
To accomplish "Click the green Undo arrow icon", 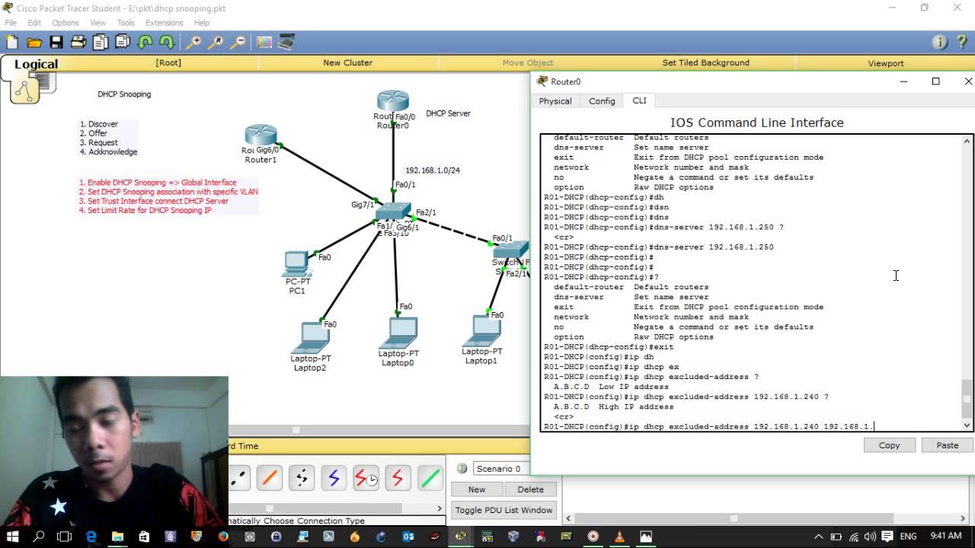I will pyautogui.click(x=145, y=43).
